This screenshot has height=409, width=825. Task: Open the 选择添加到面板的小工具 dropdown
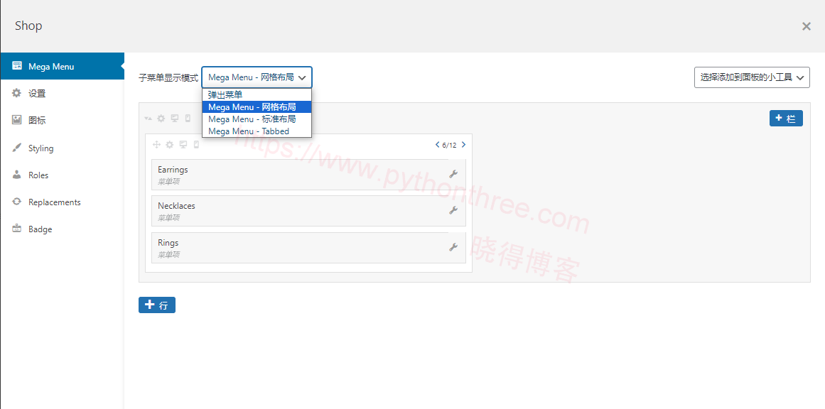point(752,77)
